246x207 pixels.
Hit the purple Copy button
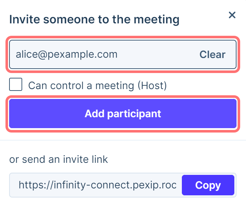tap(208, 185)
